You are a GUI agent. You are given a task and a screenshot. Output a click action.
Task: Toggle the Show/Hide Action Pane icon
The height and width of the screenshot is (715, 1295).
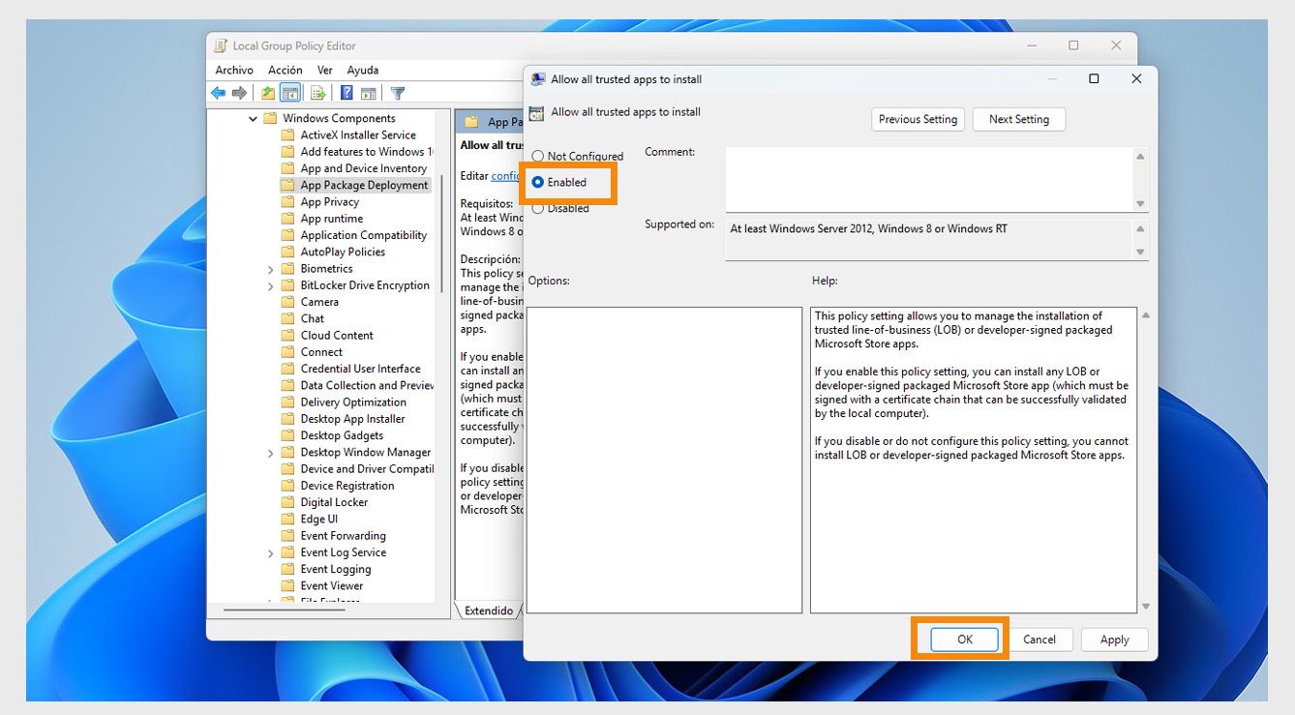coord(368,93)
